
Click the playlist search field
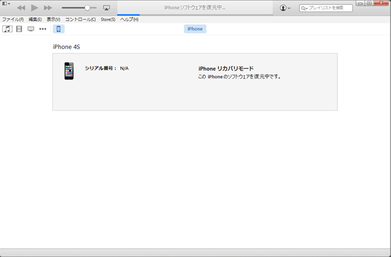click(x=326, y=8)
